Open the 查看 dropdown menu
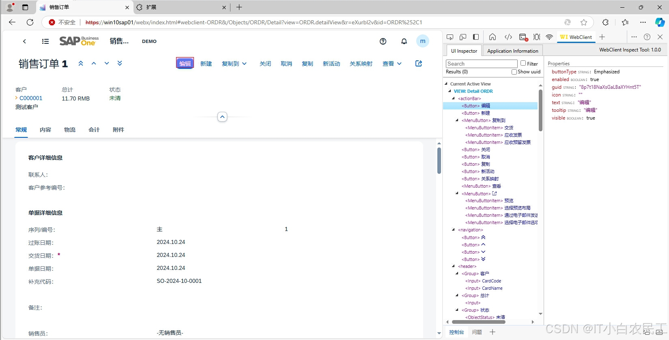The image size is (669, 340). click(392, 64)
